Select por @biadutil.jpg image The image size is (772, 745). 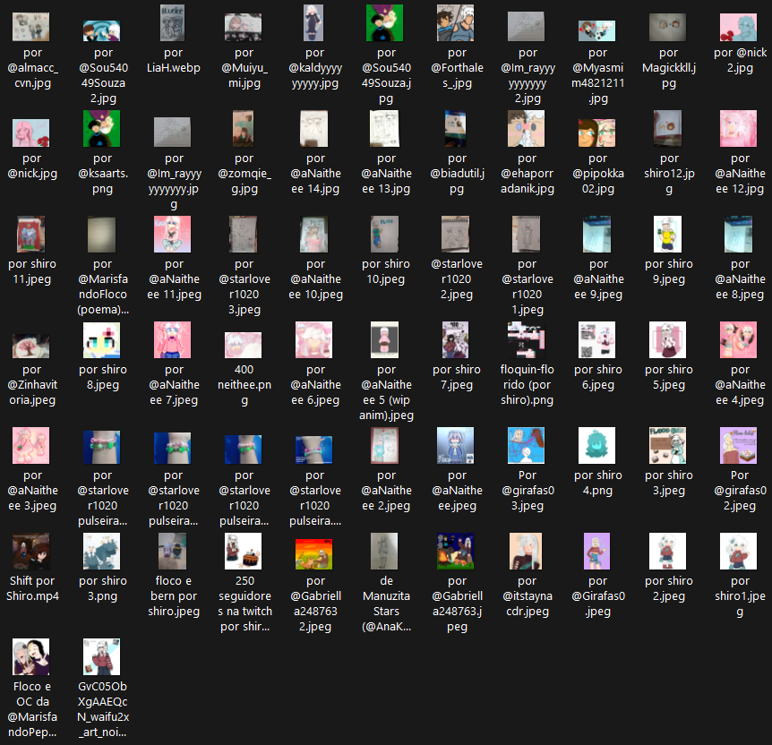pos(456,129)
